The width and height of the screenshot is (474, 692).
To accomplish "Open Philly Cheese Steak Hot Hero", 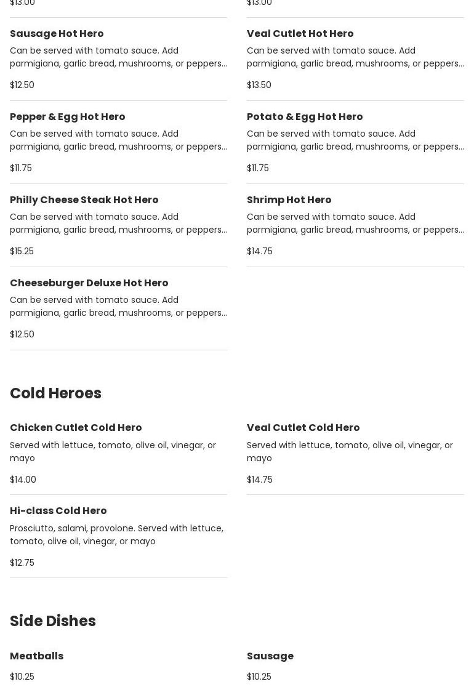I will 84,199.
